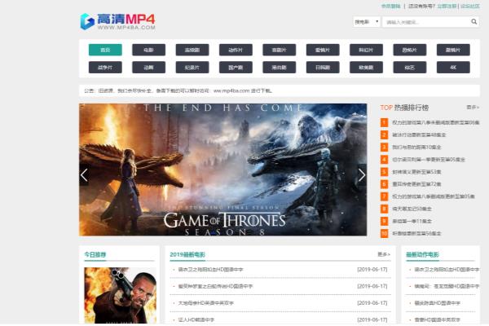Open the search type dropdown
The width and height of the screenshot is (489, 326).
click(x=367, y=22)
